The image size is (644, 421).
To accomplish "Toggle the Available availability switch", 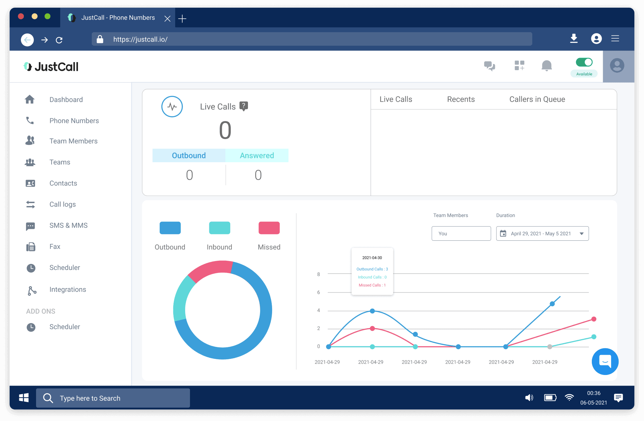I will click(584, 62).
